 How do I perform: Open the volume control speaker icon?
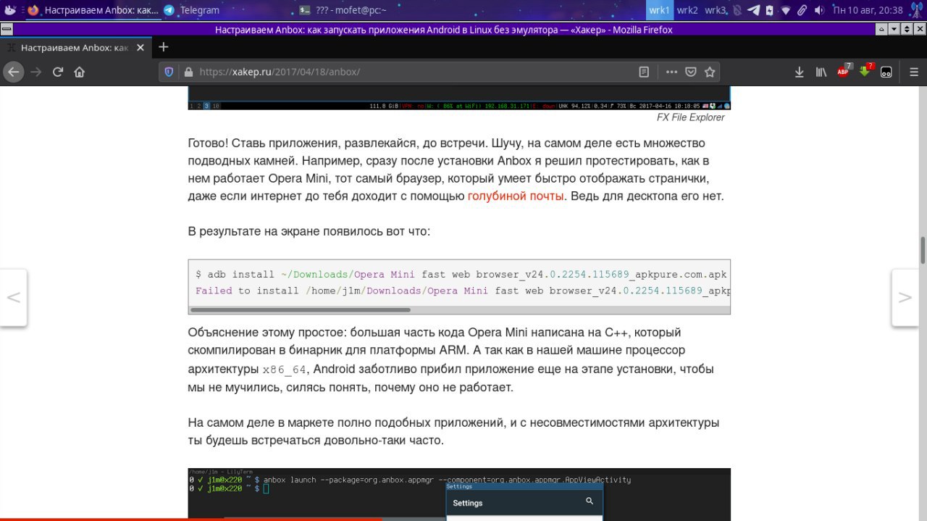(x=819, y=10)
